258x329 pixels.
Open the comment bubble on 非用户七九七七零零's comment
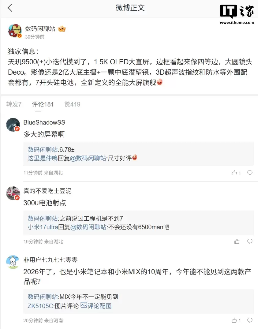click(x=250, y=320)
